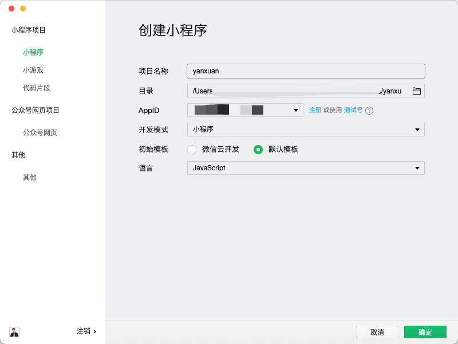Select 其他 under the 其他 section
458x344 pixels.
[29, 177]
